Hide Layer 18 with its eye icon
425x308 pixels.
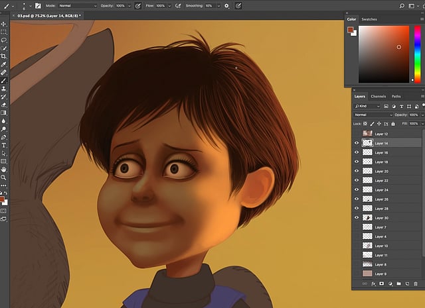click(x=357, y=162)
